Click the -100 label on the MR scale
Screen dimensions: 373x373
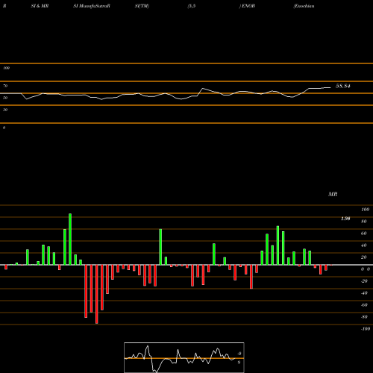[x=366, y=329]
